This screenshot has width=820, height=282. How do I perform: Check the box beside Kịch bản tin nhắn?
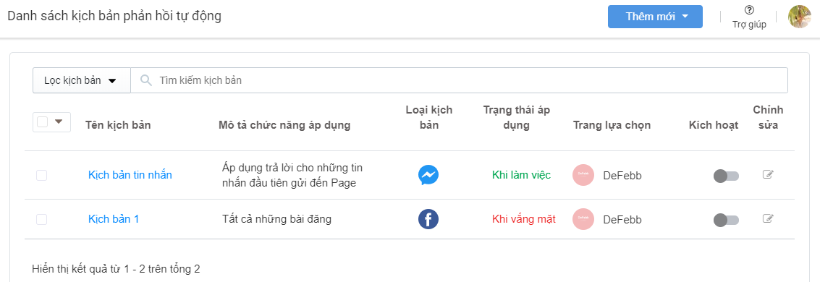click(41, 176)
